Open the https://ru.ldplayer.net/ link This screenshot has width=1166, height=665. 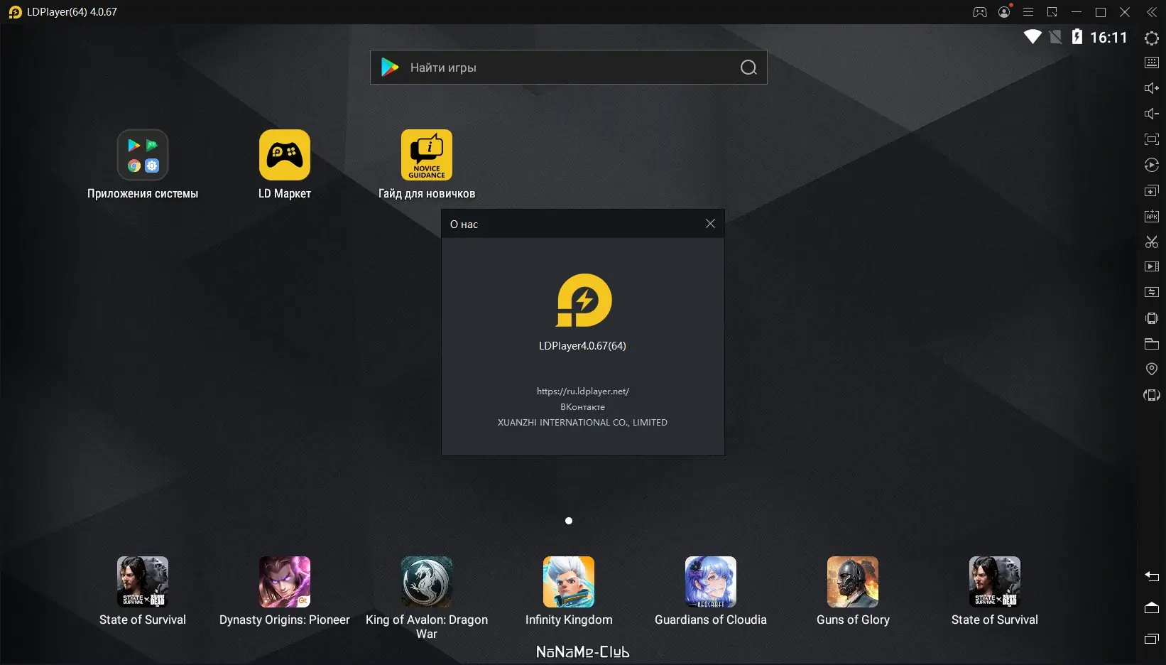point(583,391)
